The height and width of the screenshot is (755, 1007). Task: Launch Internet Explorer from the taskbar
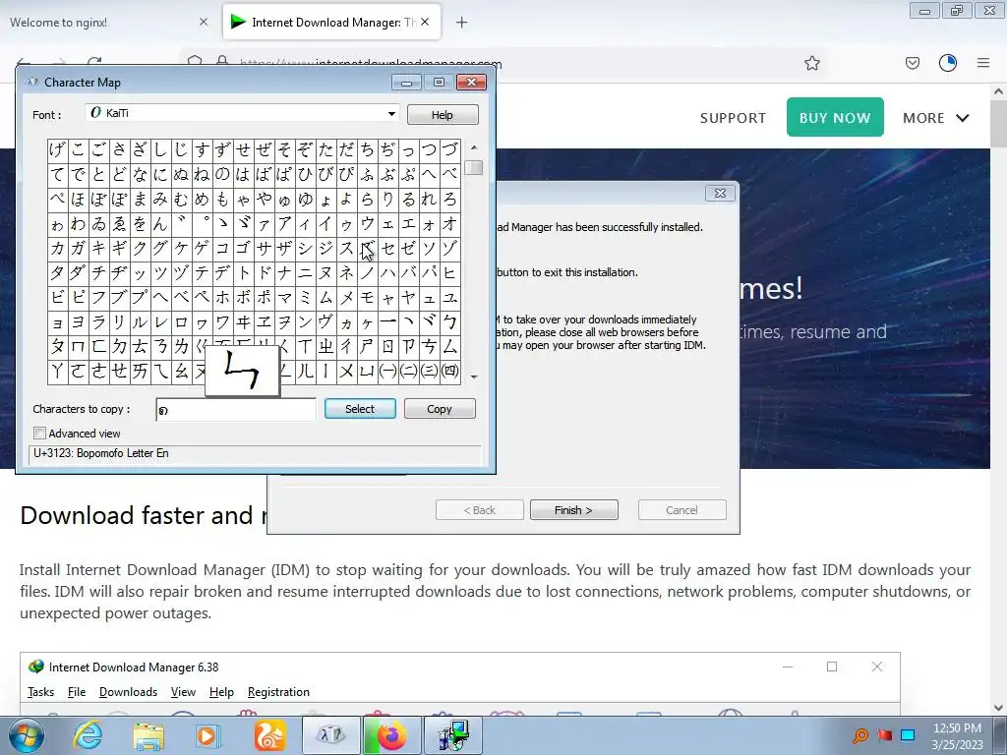pyautogui.click(x=88, y=735)
